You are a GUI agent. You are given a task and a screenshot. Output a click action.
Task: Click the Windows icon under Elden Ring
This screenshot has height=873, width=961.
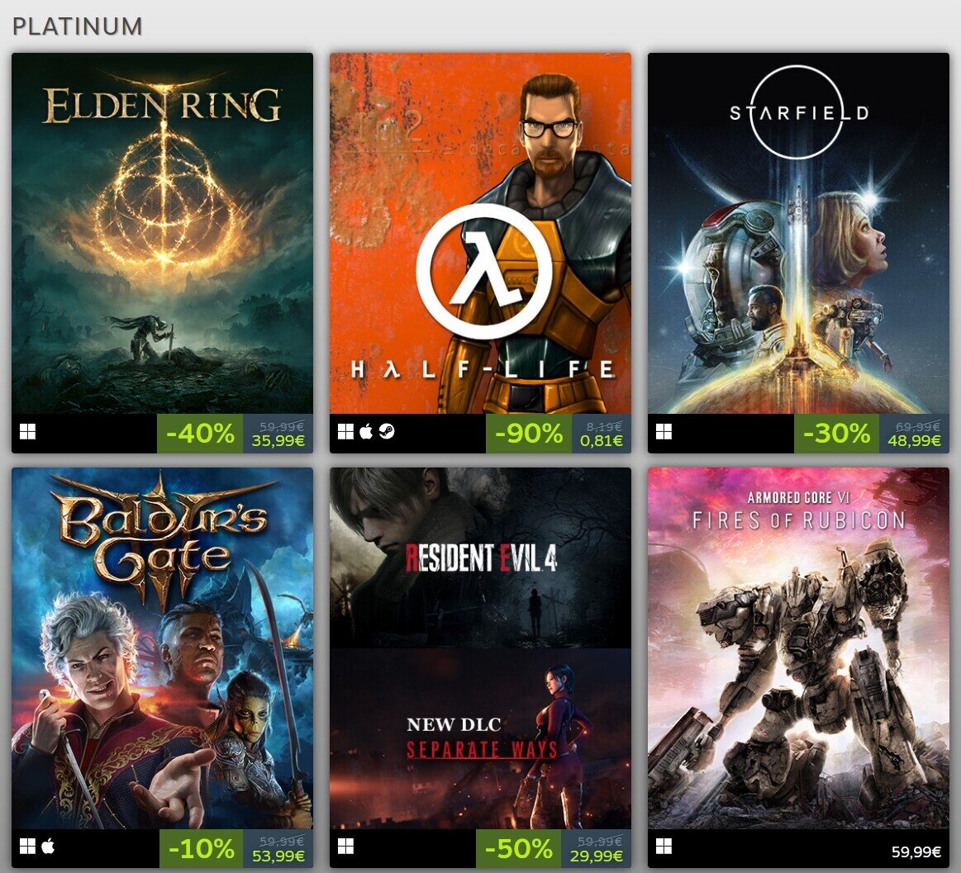[x=27, y=432]
